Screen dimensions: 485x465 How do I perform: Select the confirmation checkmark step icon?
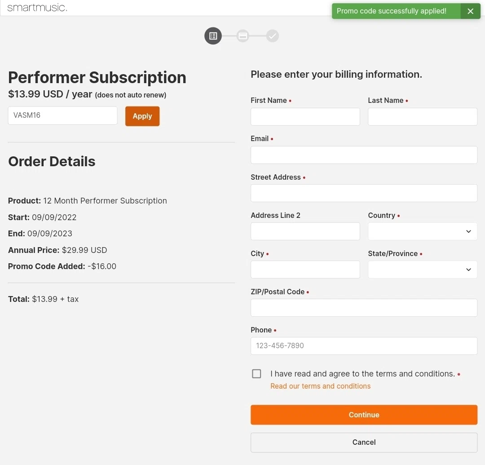[273, 36]
